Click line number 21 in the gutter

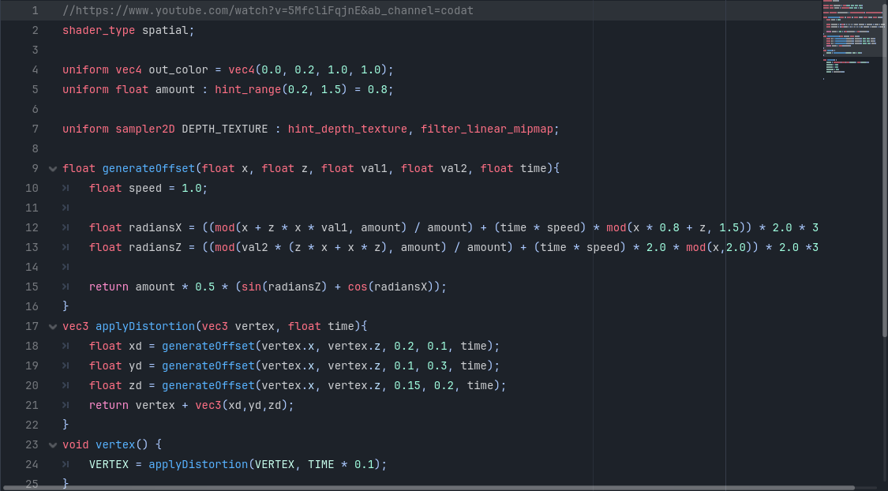pyautogui.click(x=32, y=405)
